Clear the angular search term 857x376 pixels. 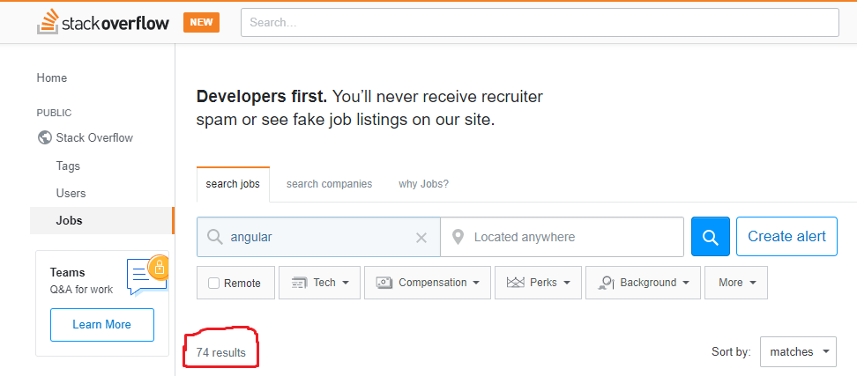(x=421, y=238)
